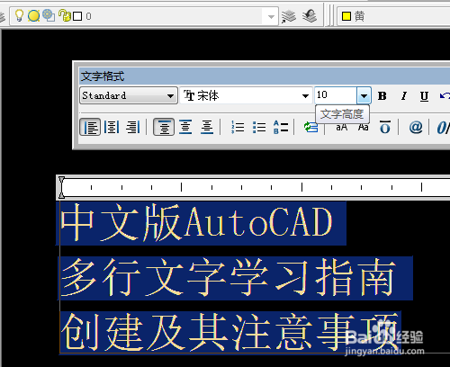
Task: Open the yellow color control dropdown
Action: pyautogui.click(x=393, y=16)
